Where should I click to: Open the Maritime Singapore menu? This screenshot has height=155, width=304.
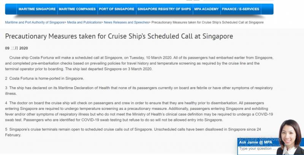[37, 9]
